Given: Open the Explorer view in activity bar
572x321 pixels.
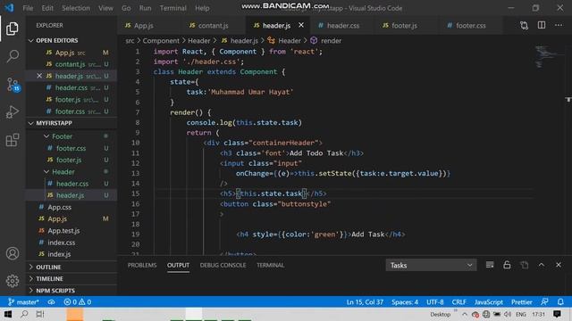Looking at the screenshot, I should (x=12, y=29).
